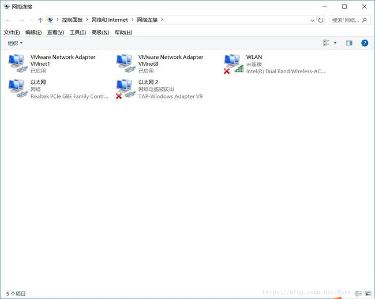Click the window title bar network icon
The width and height of the screenshot is (375, 299).
pos(7,6)
